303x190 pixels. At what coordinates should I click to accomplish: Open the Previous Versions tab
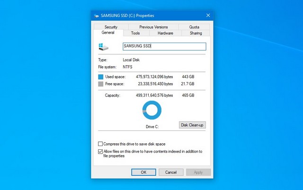pos(153,27)
